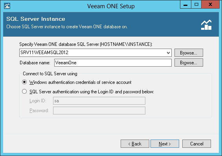Browse for a database name
This screenshot has height=156, width=222.
coord(189,63)
